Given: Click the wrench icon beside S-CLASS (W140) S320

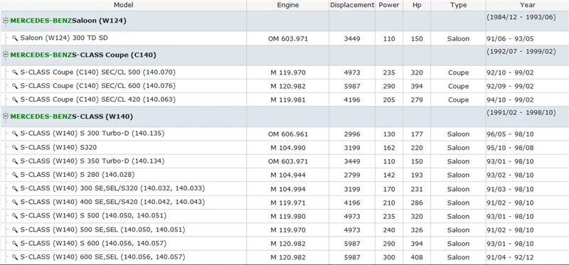Looking at the screenshot, I should pos(15,148).
